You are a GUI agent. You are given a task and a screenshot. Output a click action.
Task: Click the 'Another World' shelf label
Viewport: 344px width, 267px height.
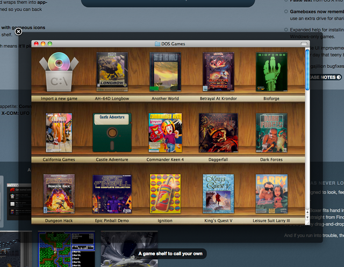[x=165, y=99]
